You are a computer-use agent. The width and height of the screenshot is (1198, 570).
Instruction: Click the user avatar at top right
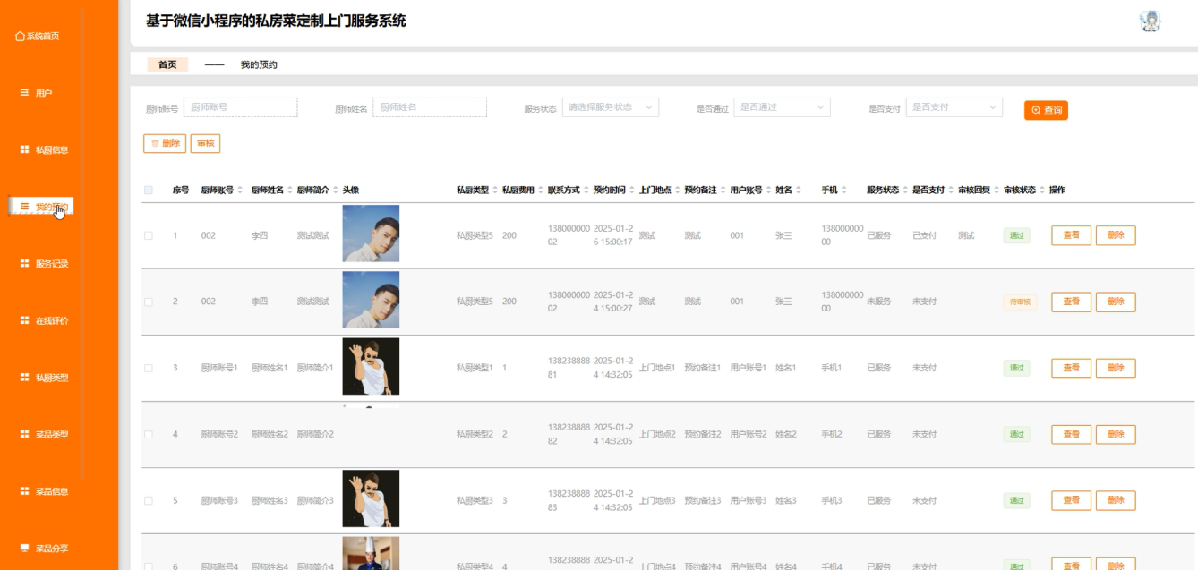point(1151,21)
